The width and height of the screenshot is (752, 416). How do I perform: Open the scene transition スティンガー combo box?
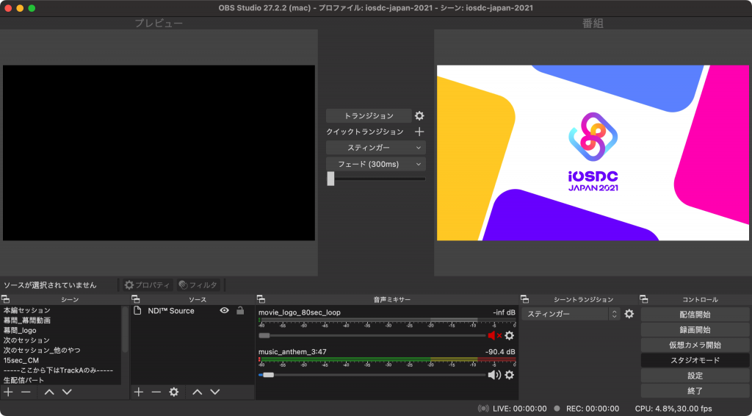pos(571,315)
